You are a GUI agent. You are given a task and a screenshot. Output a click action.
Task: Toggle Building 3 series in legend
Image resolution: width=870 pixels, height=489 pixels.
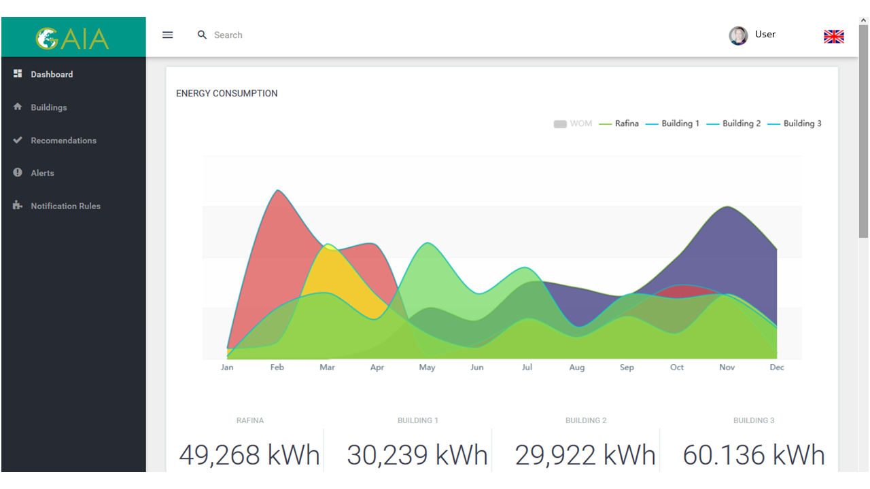point(795,124)
